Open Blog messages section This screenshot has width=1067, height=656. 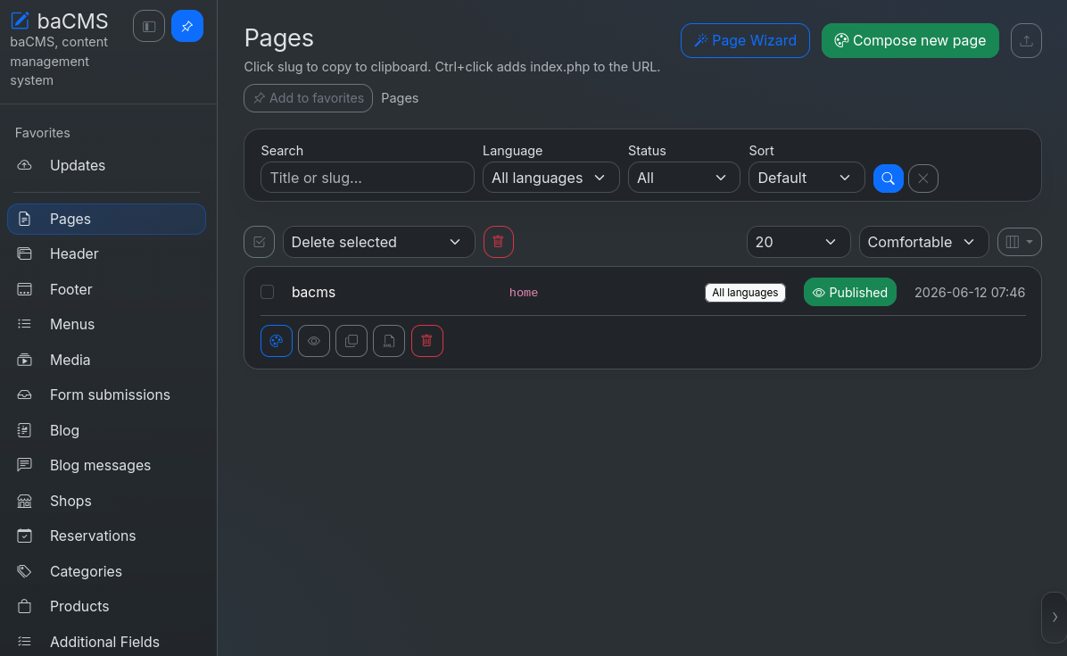[106, 466]
